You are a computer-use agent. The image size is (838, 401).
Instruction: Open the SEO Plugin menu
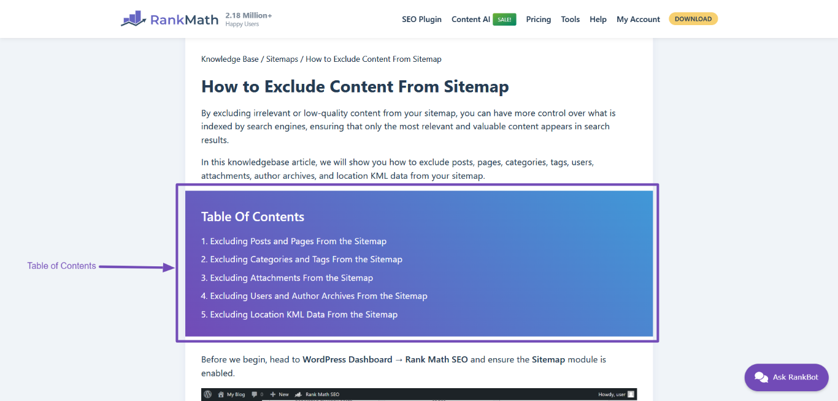pyautogui.click(x=421, y=19)
